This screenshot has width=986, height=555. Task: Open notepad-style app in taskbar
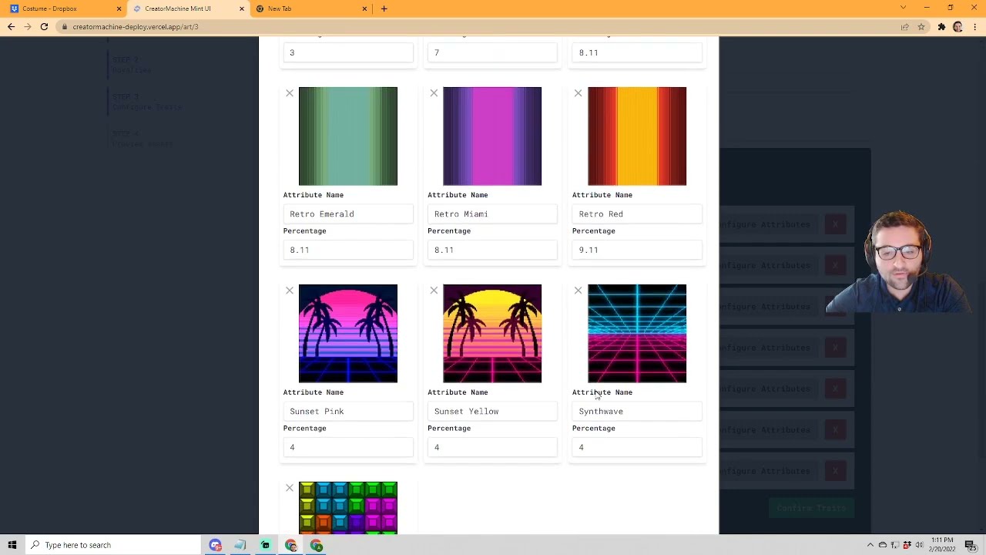click(240, 545)
